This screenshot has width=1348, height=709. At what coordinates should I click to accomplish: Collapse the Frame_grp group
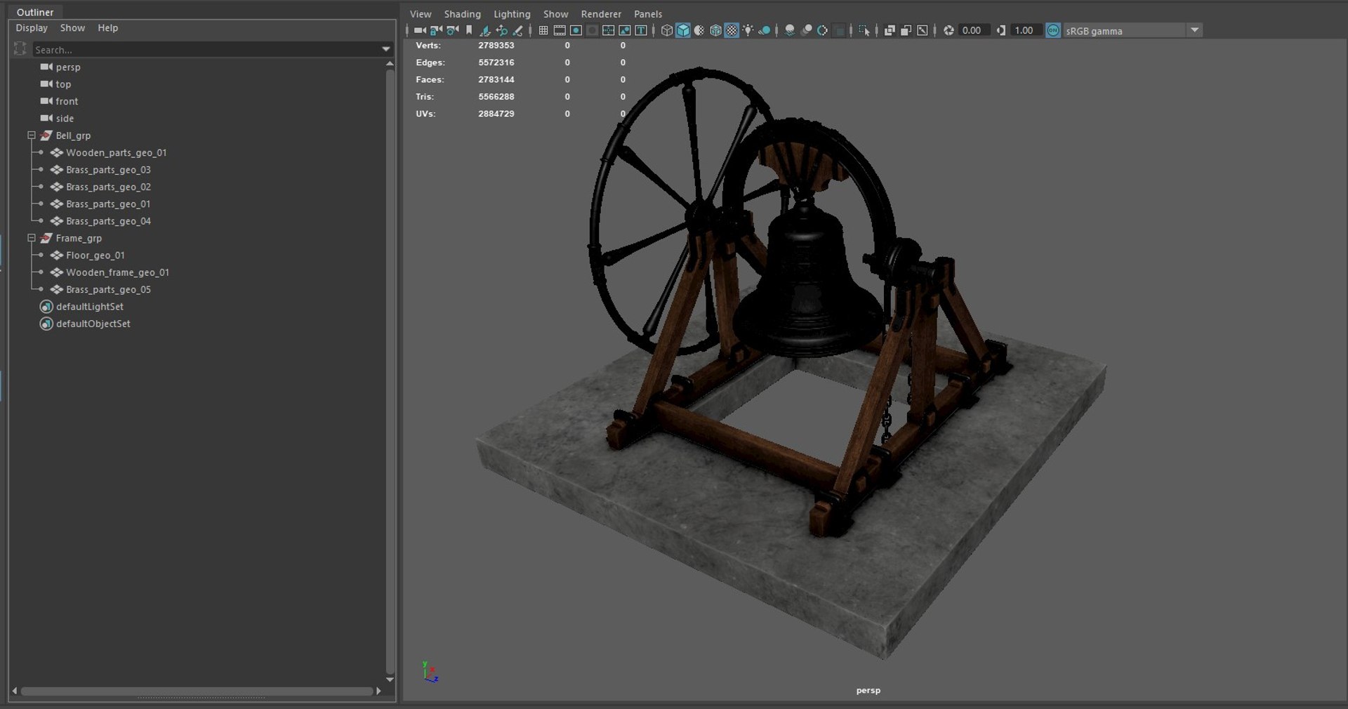point(32,238)
